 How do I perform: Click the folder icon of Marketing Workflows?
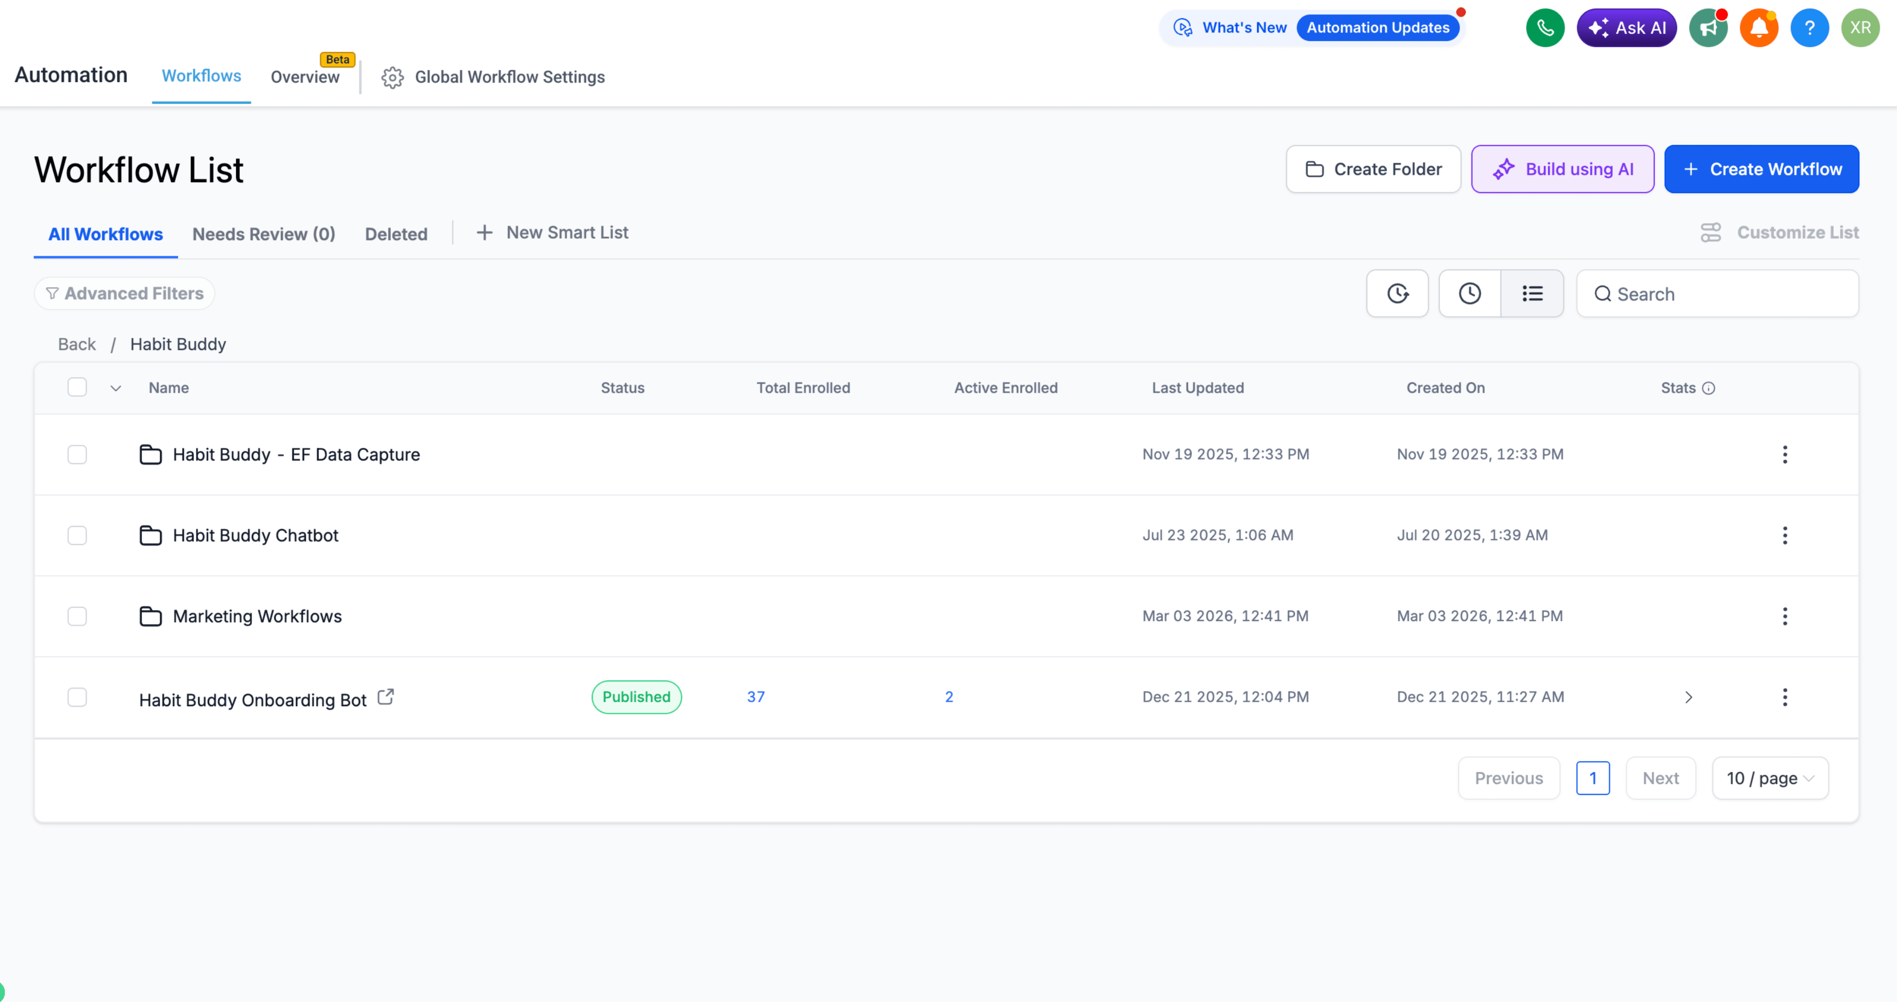(x=150, y=616)
